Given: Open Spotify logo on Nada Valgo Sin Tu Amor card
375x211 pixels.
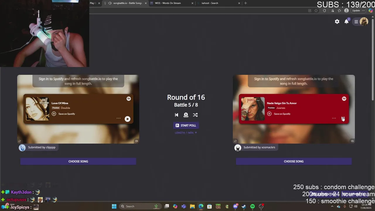Looking at the screenshot, I should point(344,99).
